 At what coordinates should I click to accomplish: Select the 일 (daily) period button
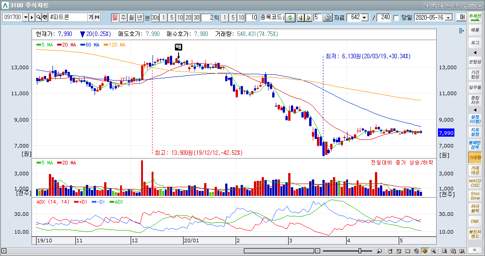tap(115, 18)
